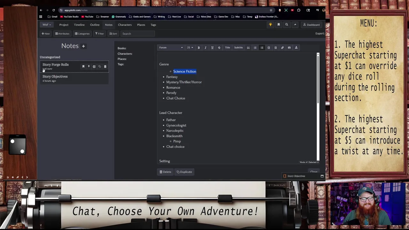This screenshot has width=409, height=230.
Task: Toggle the light bulb dark mode icon
Action: click(x=270, y=25)
